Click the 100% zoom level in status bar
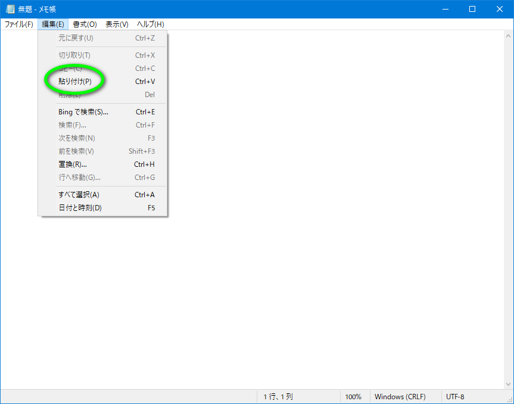This screenshot has height=404, width=514. (x=353, y=397)
